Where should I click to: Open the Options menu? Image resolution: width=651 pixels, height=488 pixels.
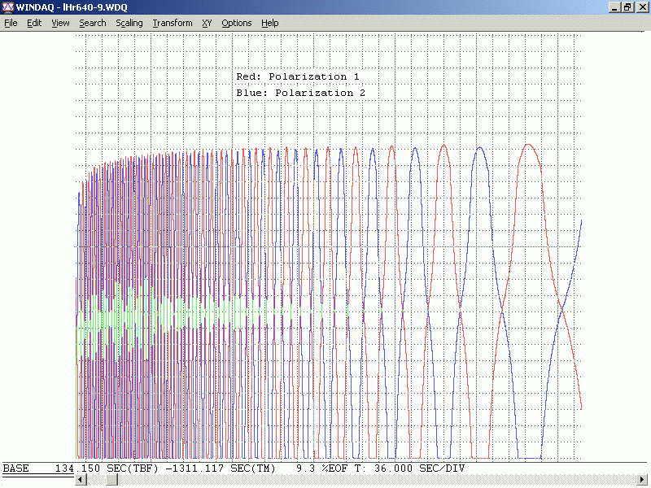click(237, 23)
